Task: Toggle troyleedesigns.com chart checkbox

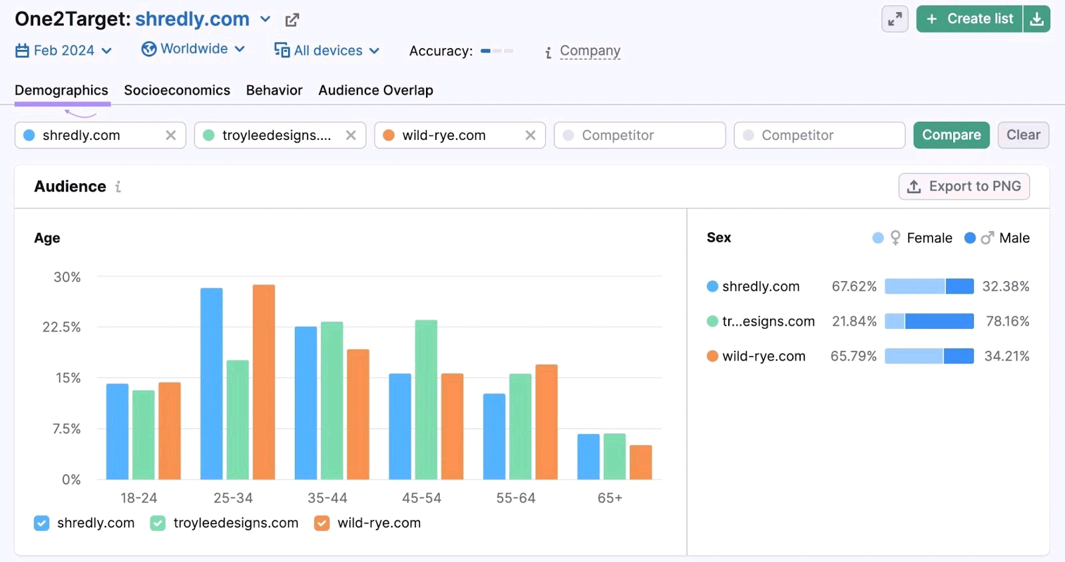Action: [158, 523]
